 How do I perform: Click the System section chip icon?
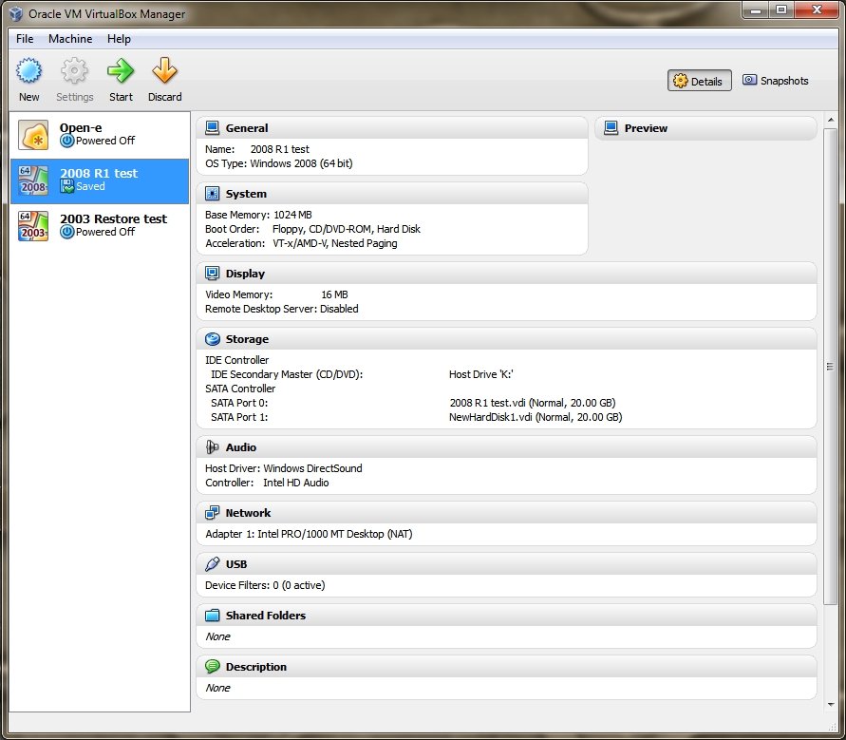click(x=212, y=193)
